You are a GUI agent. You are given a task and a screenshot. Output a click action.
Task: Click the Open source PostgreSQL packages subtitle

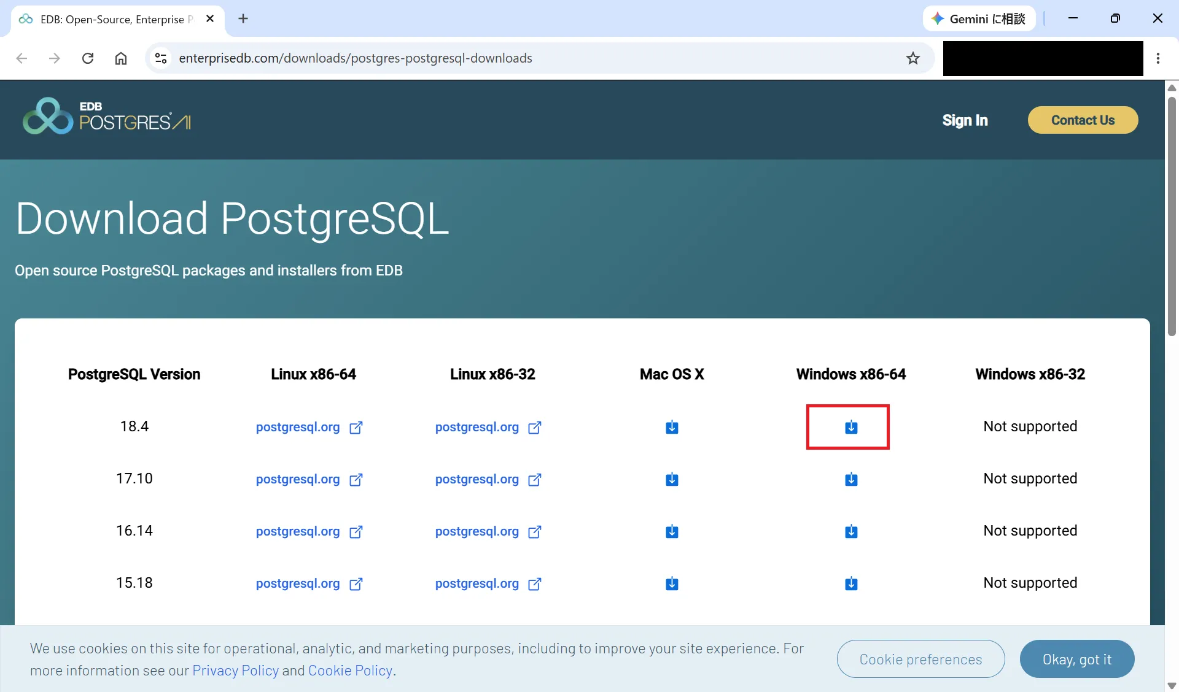209,271
